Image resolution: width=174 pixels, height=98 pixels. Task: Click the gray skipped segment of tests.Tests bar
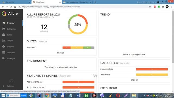tap(93, 48)
